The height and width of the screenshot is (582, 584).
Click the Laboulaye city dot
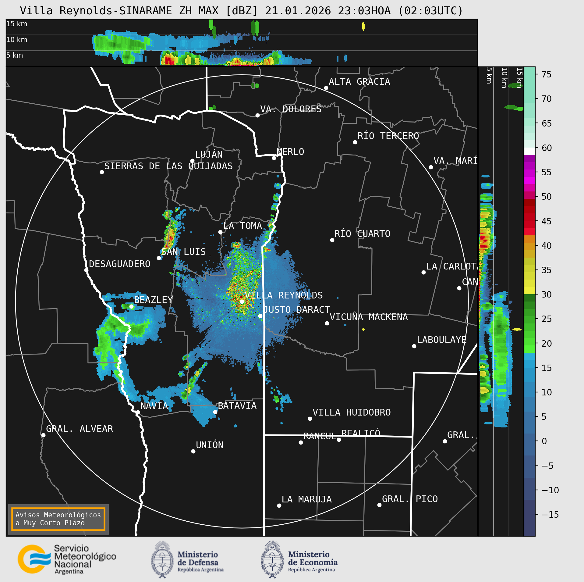[x=414, y=346]
